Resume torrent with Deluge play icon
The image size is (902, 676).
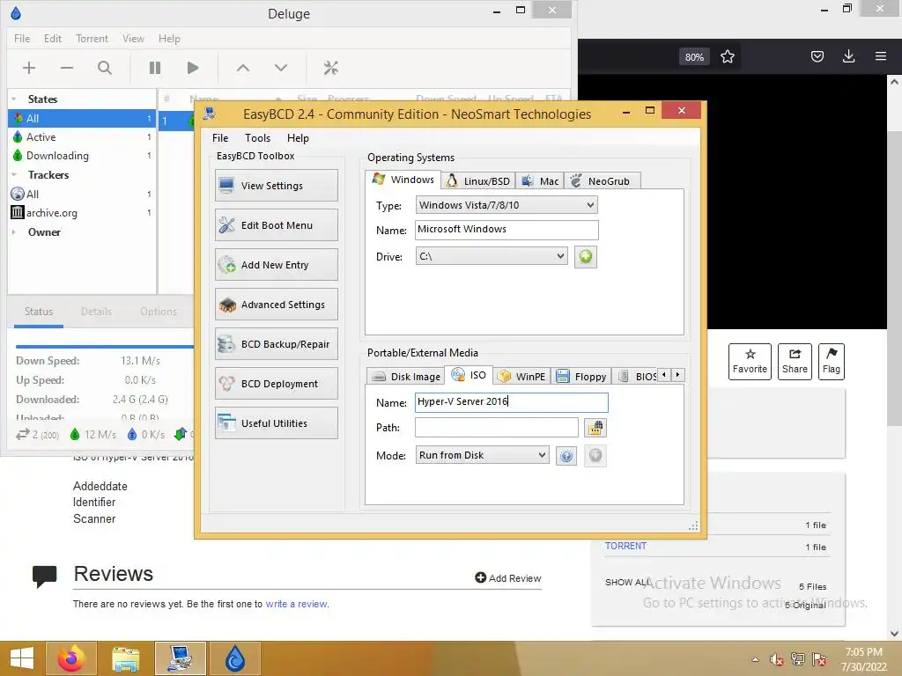(x=193, y=68)
